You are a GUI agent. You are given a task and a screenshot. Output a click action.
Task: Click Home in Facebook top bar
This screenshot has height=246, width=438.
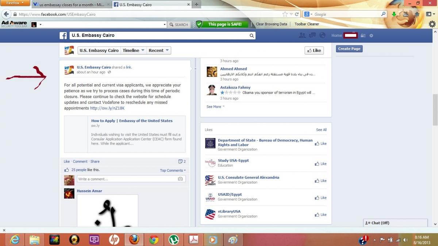pyautogui.click(x=337, y=36)
